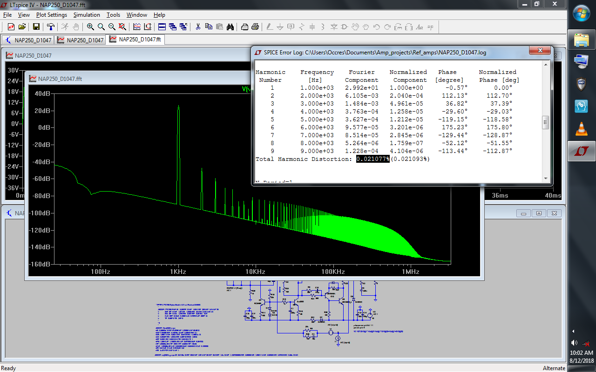Close the SPICE Error Log window
This screenshot has height=372, width=596.
(x=540, y=50)
